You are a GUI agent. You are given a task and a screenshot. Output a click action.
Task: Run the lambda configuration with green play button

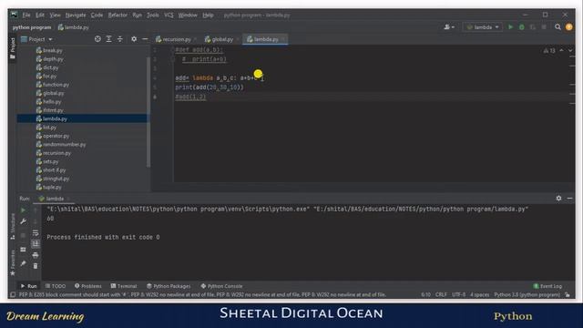click(510, 27)
